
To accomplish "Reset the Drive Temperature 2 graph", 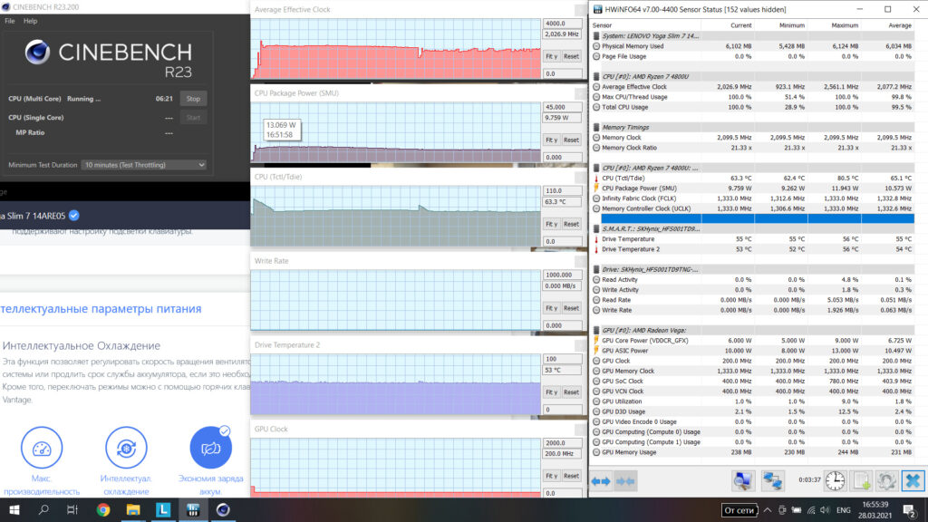I will pyautogui.click(x=571, y=391).
